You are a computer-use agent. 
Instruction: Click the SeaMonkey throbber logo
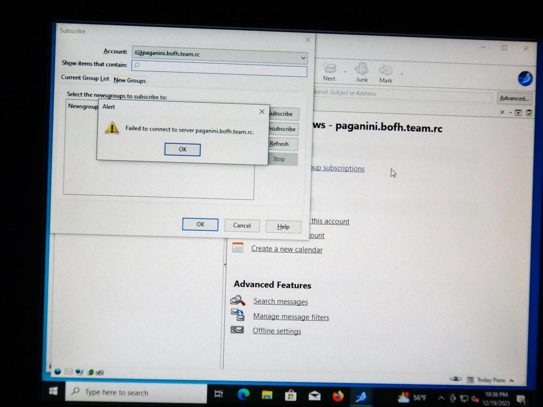[525, 78]
